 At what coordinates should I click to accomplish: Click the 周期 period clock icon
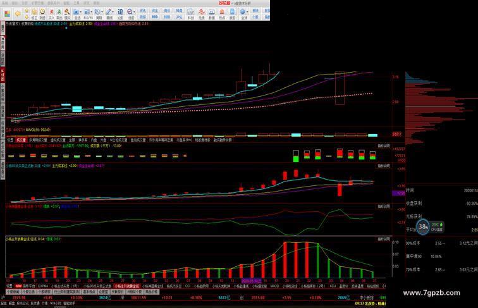pos(97,13)
